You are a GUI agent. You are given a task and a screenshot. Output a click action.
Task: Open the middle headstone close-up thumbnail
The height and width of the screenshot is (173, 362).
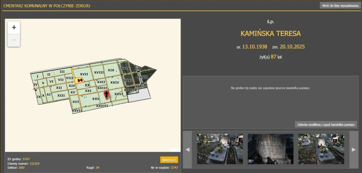point(270,149)
